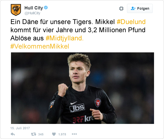Open the #VelkommenMikkel hashtag
This screenshot has height=139, width=164.
pos(40,46)
